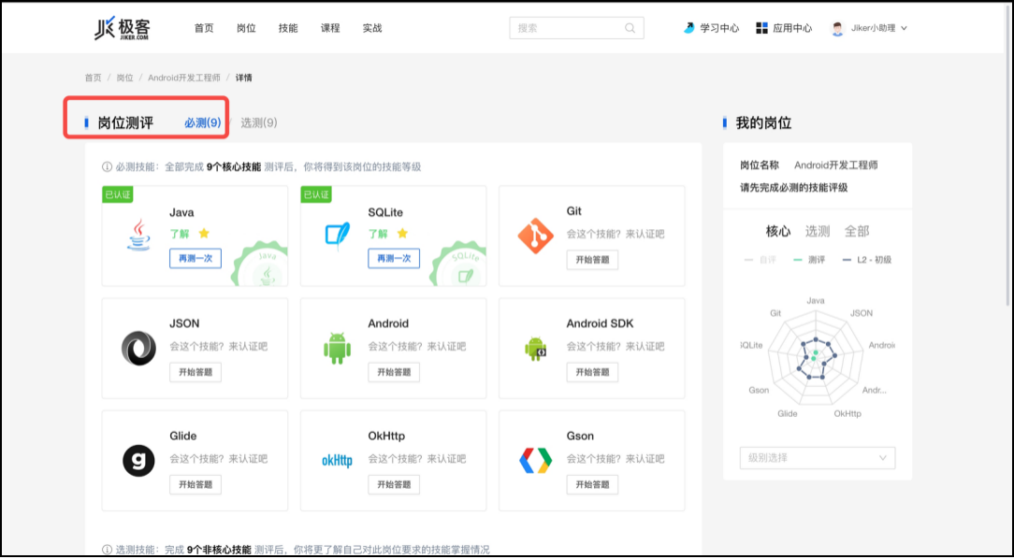
Task: Click 开始答题 for Android
Action: pos(394,372)
